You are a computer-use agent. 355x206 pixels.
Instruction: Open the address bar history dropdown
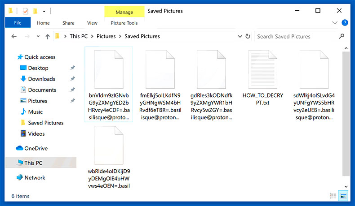pos(240,36)
